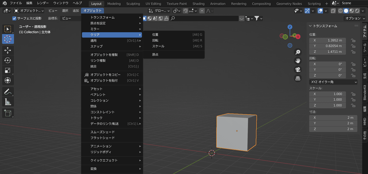
Task: Choose 原点 in the クリア submenu
Action: tap(174, 55)
